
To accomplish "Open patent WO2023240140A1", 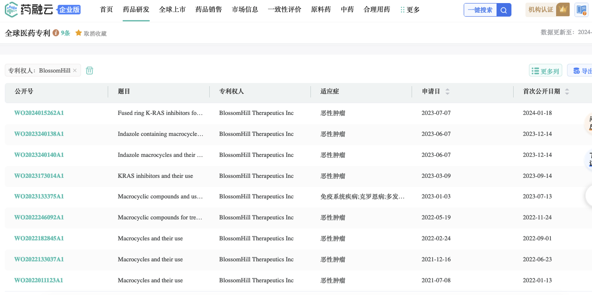I will click(39, 155).
